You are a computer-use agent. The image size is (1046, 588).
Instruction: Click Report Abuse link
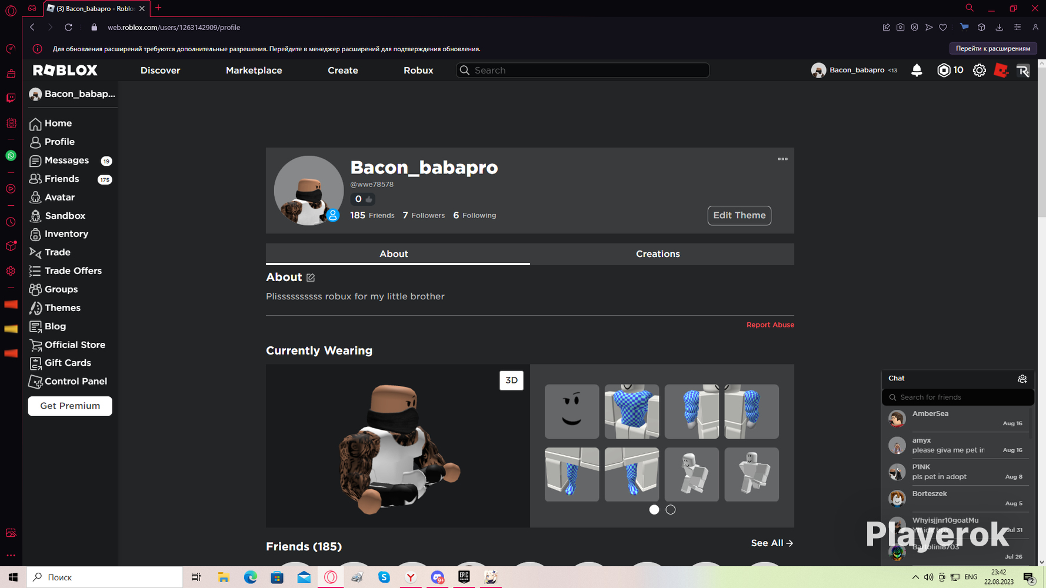click(770, 325)
